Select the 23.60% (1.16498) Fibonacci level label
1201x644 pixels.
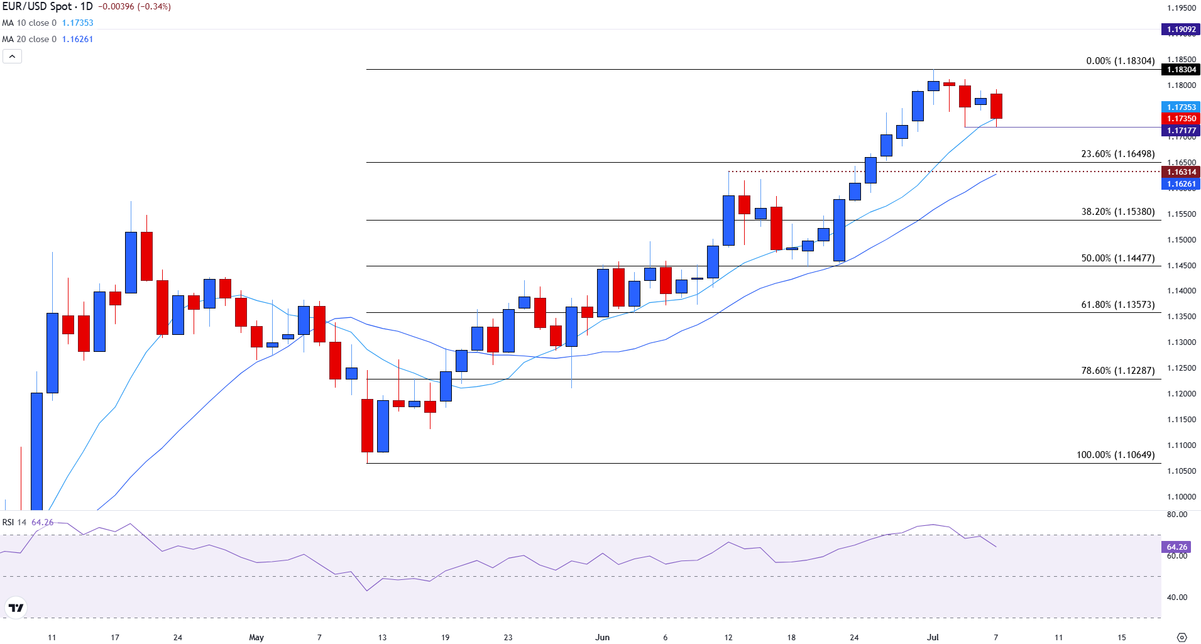click(1117, 154)
